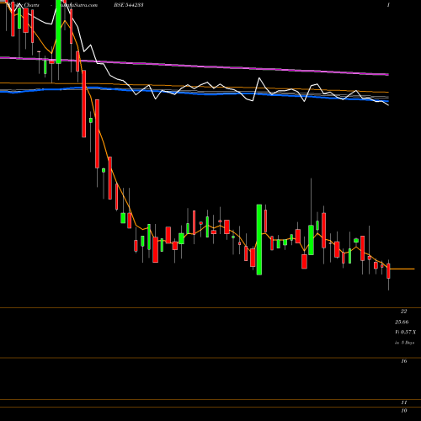421x421 pixels.
Task: Click the price level label 16
Action: (403, 361)
